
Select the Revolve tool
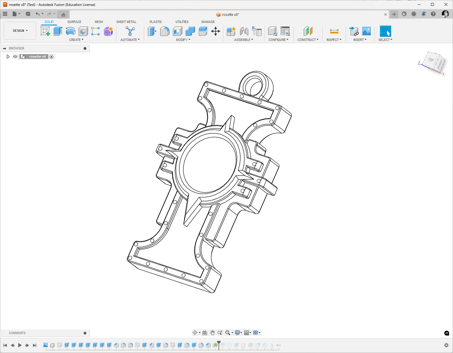[x=70, y=31]
